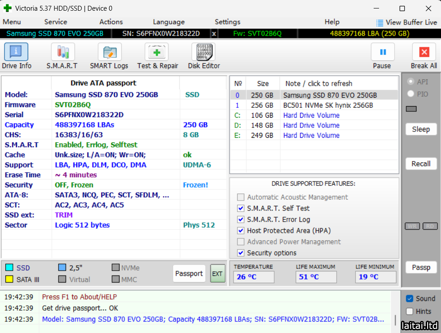Open the Service menu

[56, 22]
